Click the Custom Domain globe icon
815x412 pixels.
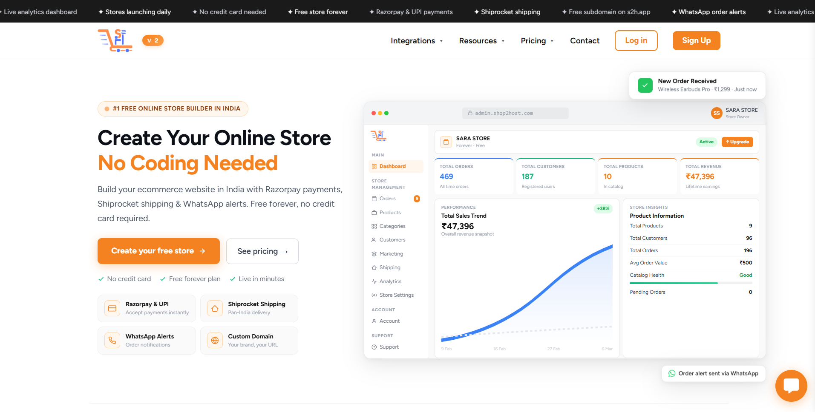tap(215, 340)
